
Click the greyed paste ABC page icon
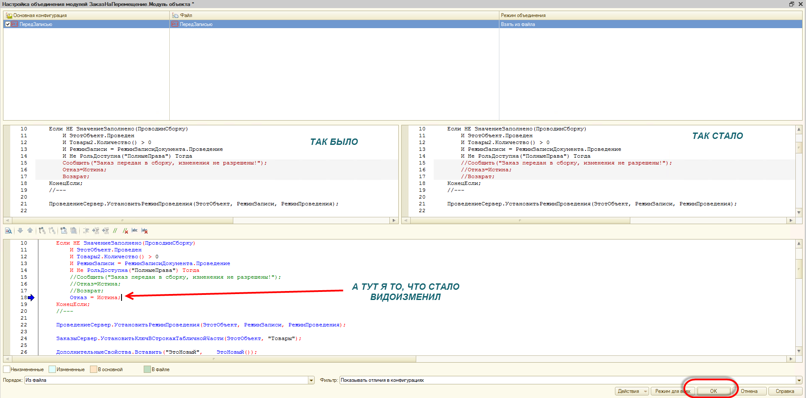74,231
